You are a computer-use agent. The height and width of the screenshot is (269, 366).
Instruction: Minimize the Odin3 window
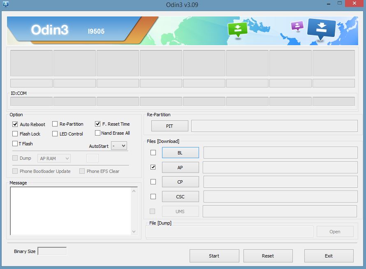[x=329, y=4]
